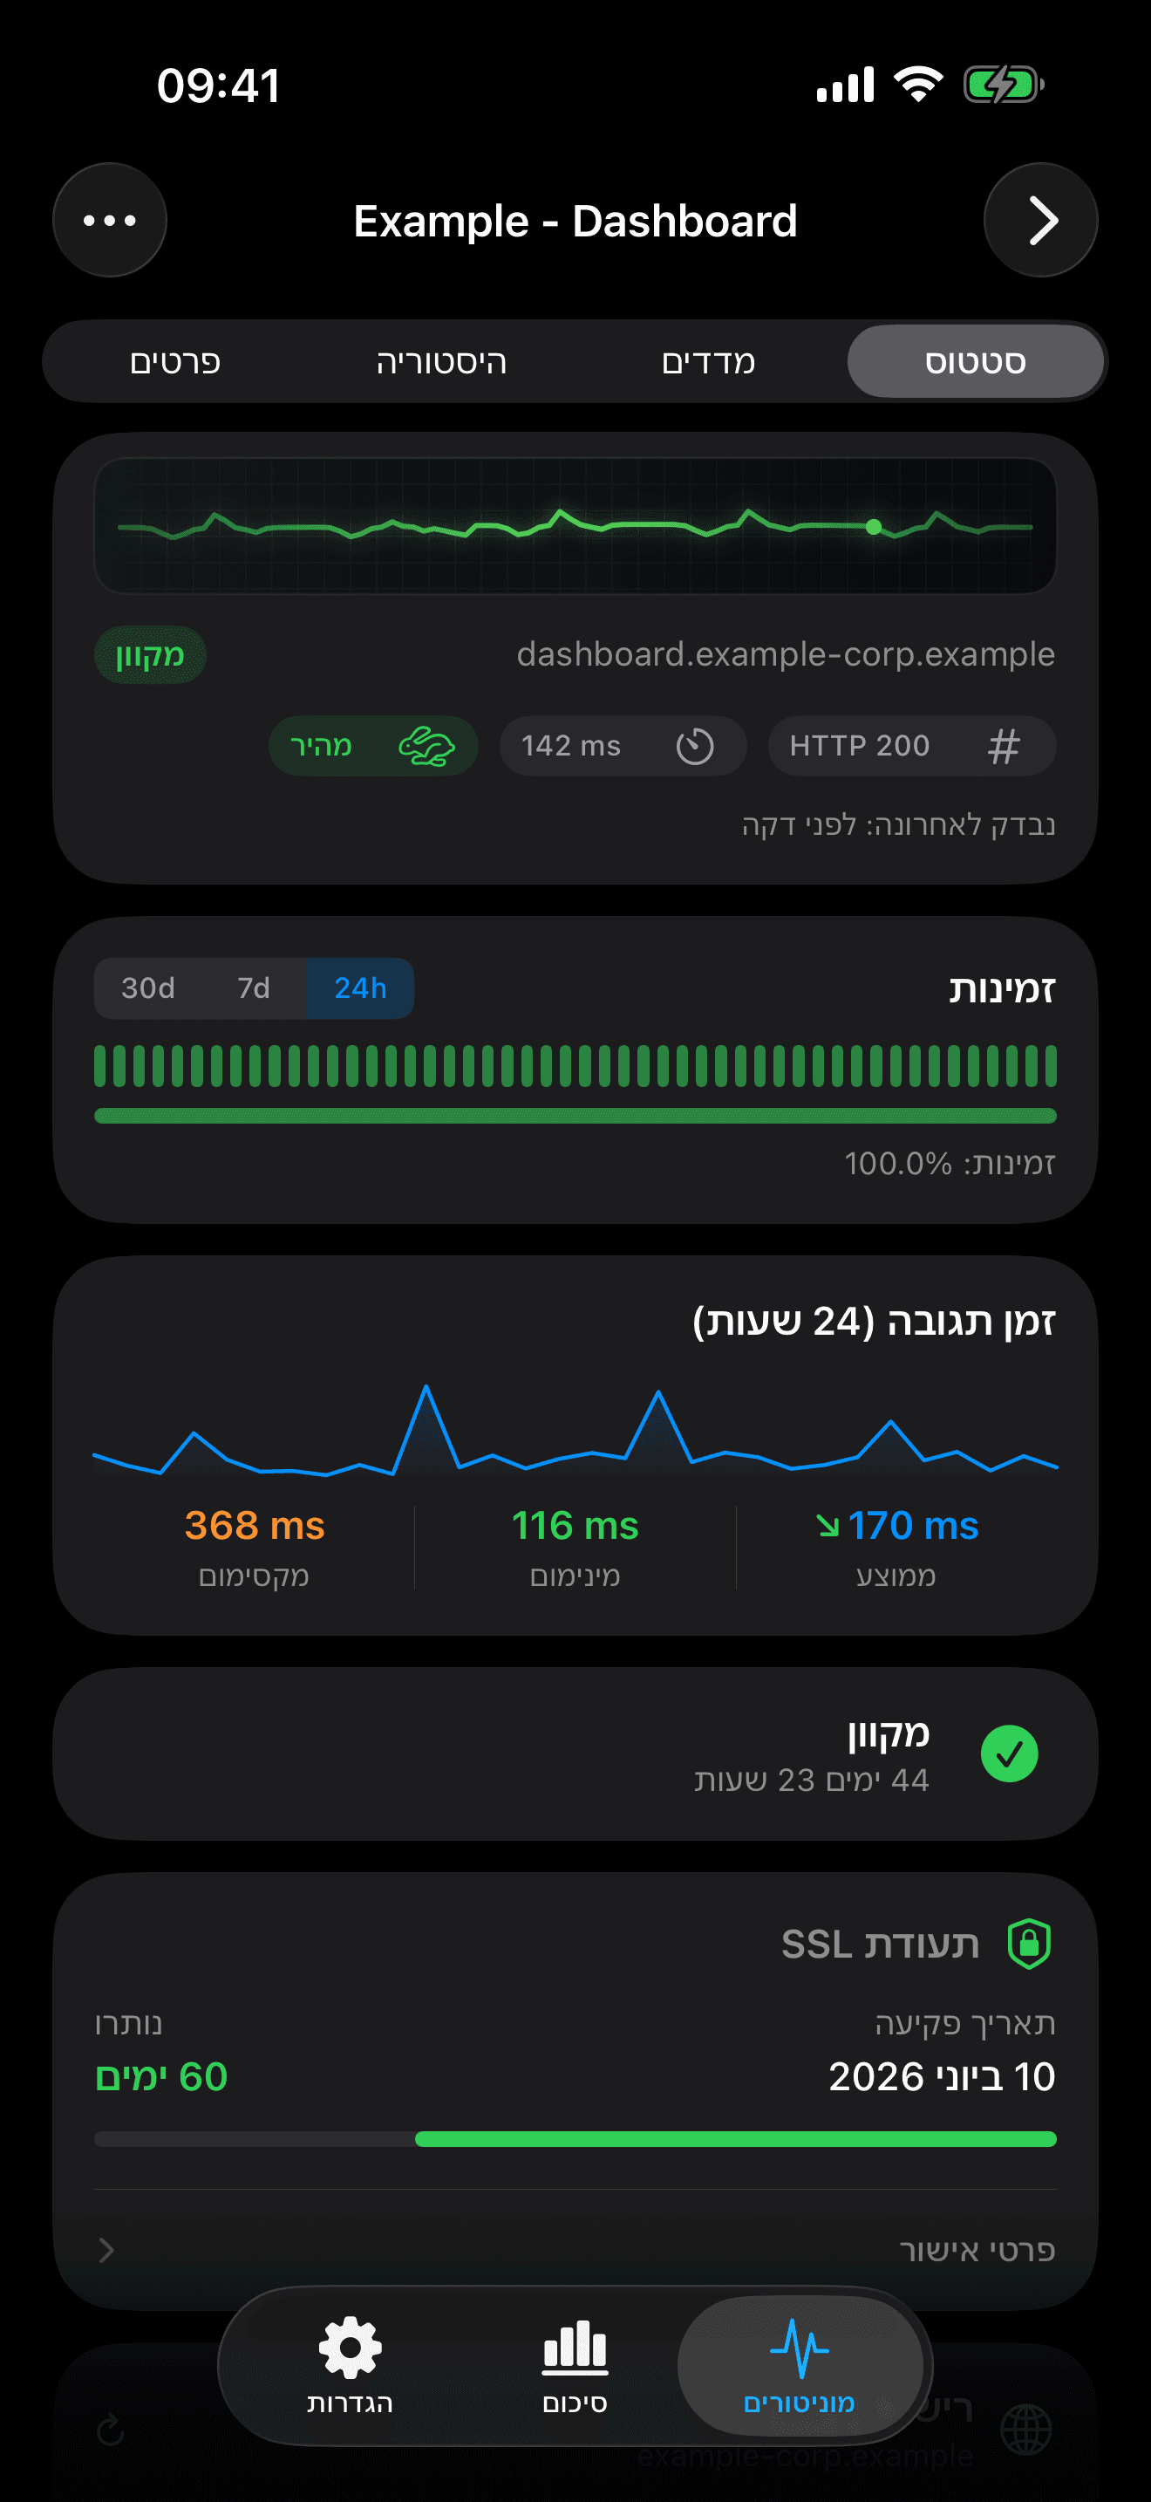Open the three-dots more options menu
The height and width of the screenshot is (2502, 1151).
click(110, 221)
